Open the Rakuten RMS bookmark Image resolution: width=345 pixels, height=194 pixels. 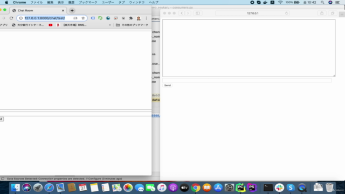[x=72, y=25]
